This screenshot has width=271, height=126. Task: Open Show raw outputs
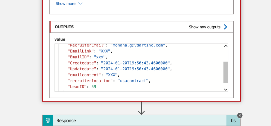205,27
